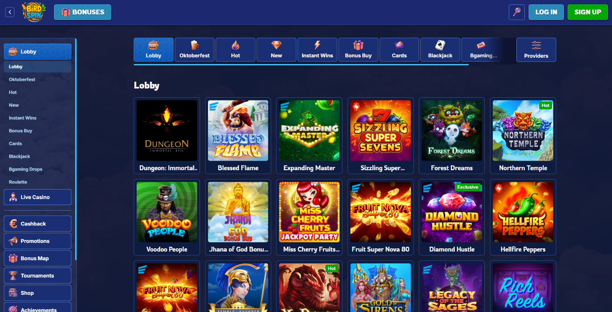Launch Fruit Super Nova 80 game
This screenshot has width=612, height=312.
coord(380,217)
